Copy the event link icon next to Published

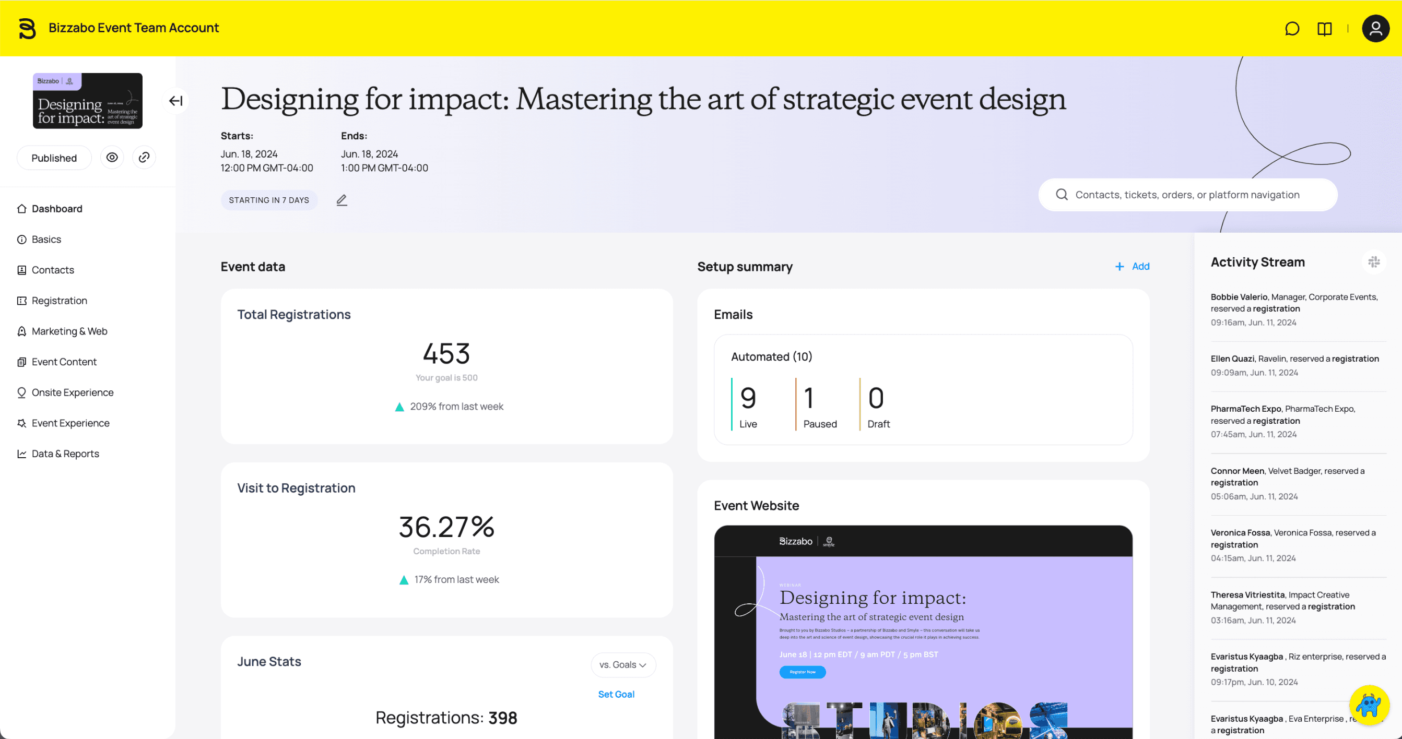point(144,157)
